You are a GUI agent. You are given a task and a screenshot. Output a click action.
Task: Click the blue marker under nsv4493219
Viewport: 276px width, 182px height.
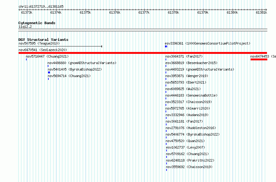click(166, 72)
